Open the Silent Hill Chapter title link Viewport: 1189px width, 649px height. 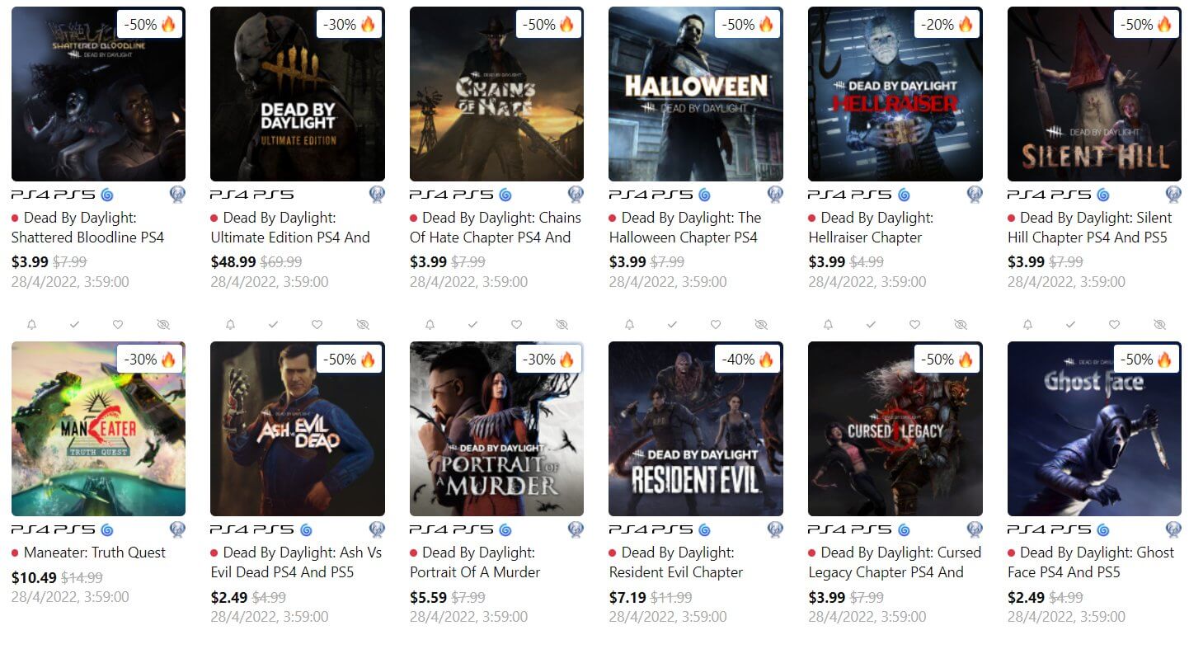coord(1089,228)
